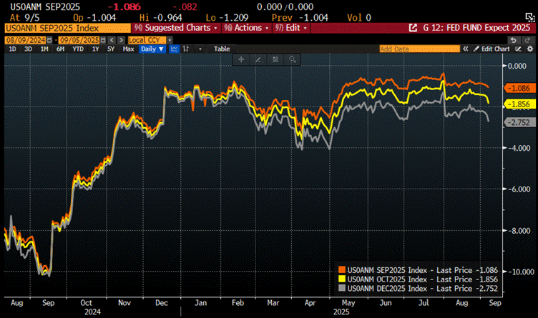
Task: Set chart range to Max
Action: click(128, 49)
